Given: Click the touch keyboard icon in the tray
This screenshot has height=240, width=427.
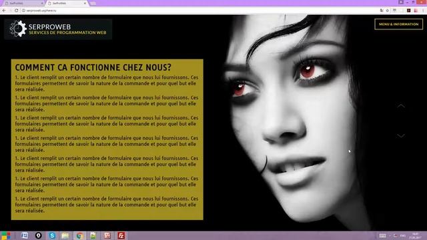Looking at the screenshot, I should pyautogui.click(x=382, y=235).
